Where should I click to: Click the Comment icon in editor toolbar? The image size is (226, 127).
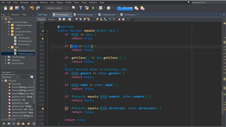(x=128, y=19)
